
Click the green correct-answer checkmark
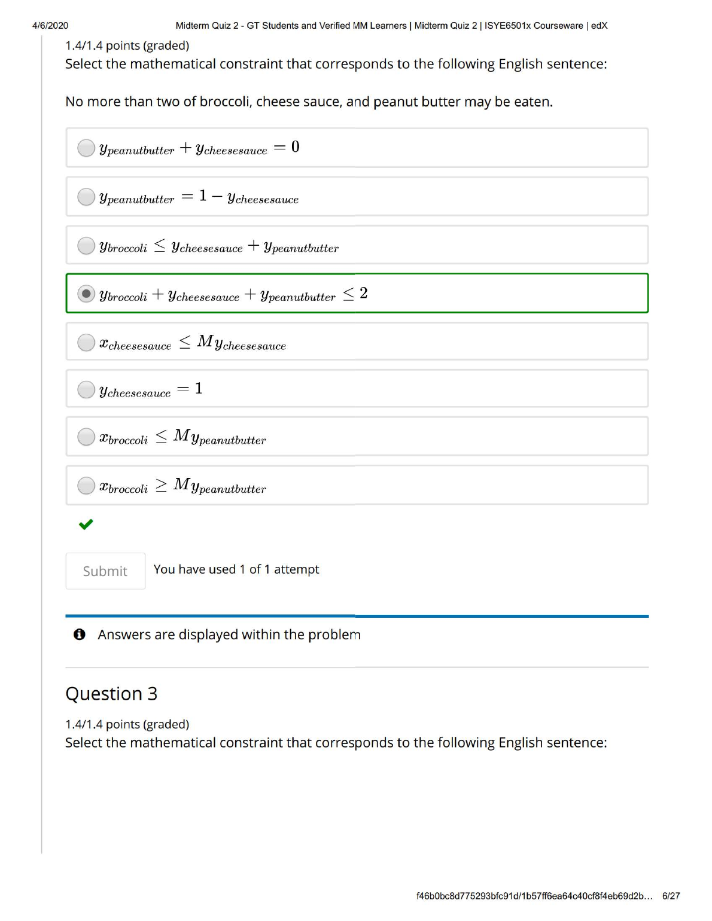click(86, 524)
